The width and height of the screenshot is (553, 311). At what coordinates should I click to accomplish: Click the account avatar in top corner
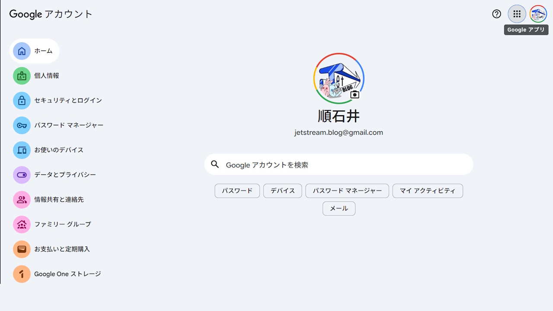tap(538, 13)
